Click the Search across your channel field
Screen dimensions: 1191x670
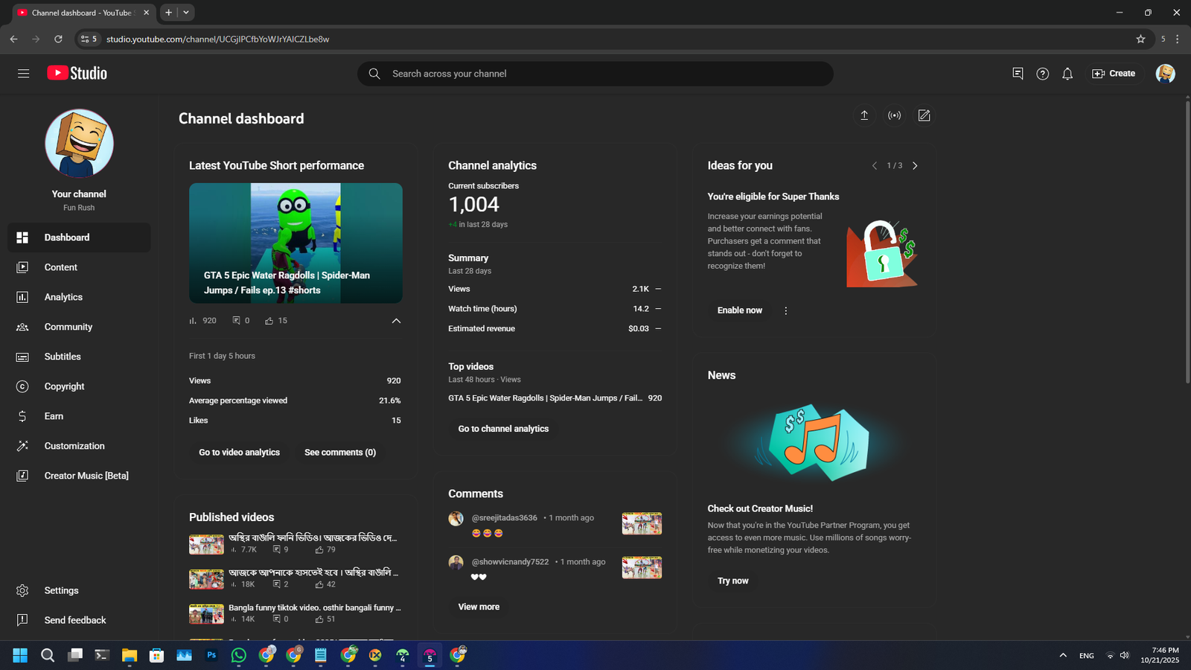pyautogui.click(x=595, y=74)
